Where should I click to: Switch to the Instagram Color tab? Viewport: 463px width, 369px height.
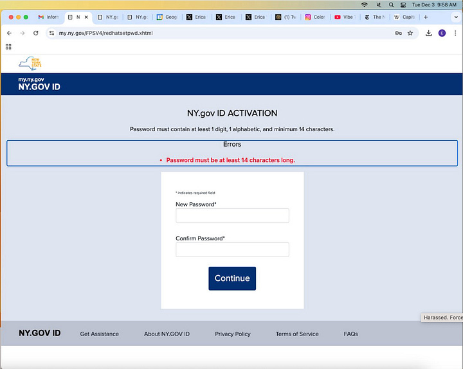tap(315, 17)
